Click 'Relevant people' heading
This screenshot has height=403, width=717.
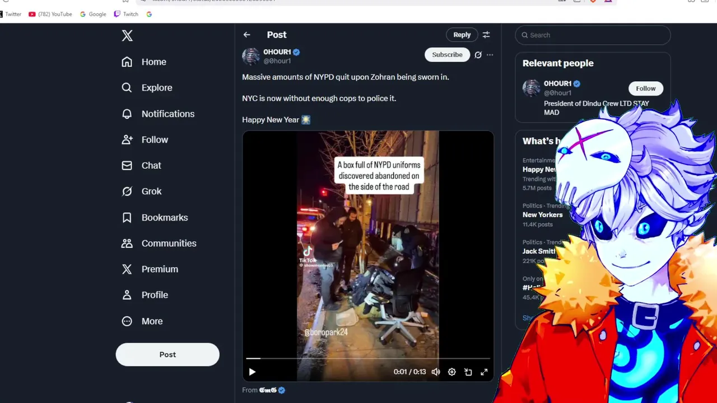[558, 63]
